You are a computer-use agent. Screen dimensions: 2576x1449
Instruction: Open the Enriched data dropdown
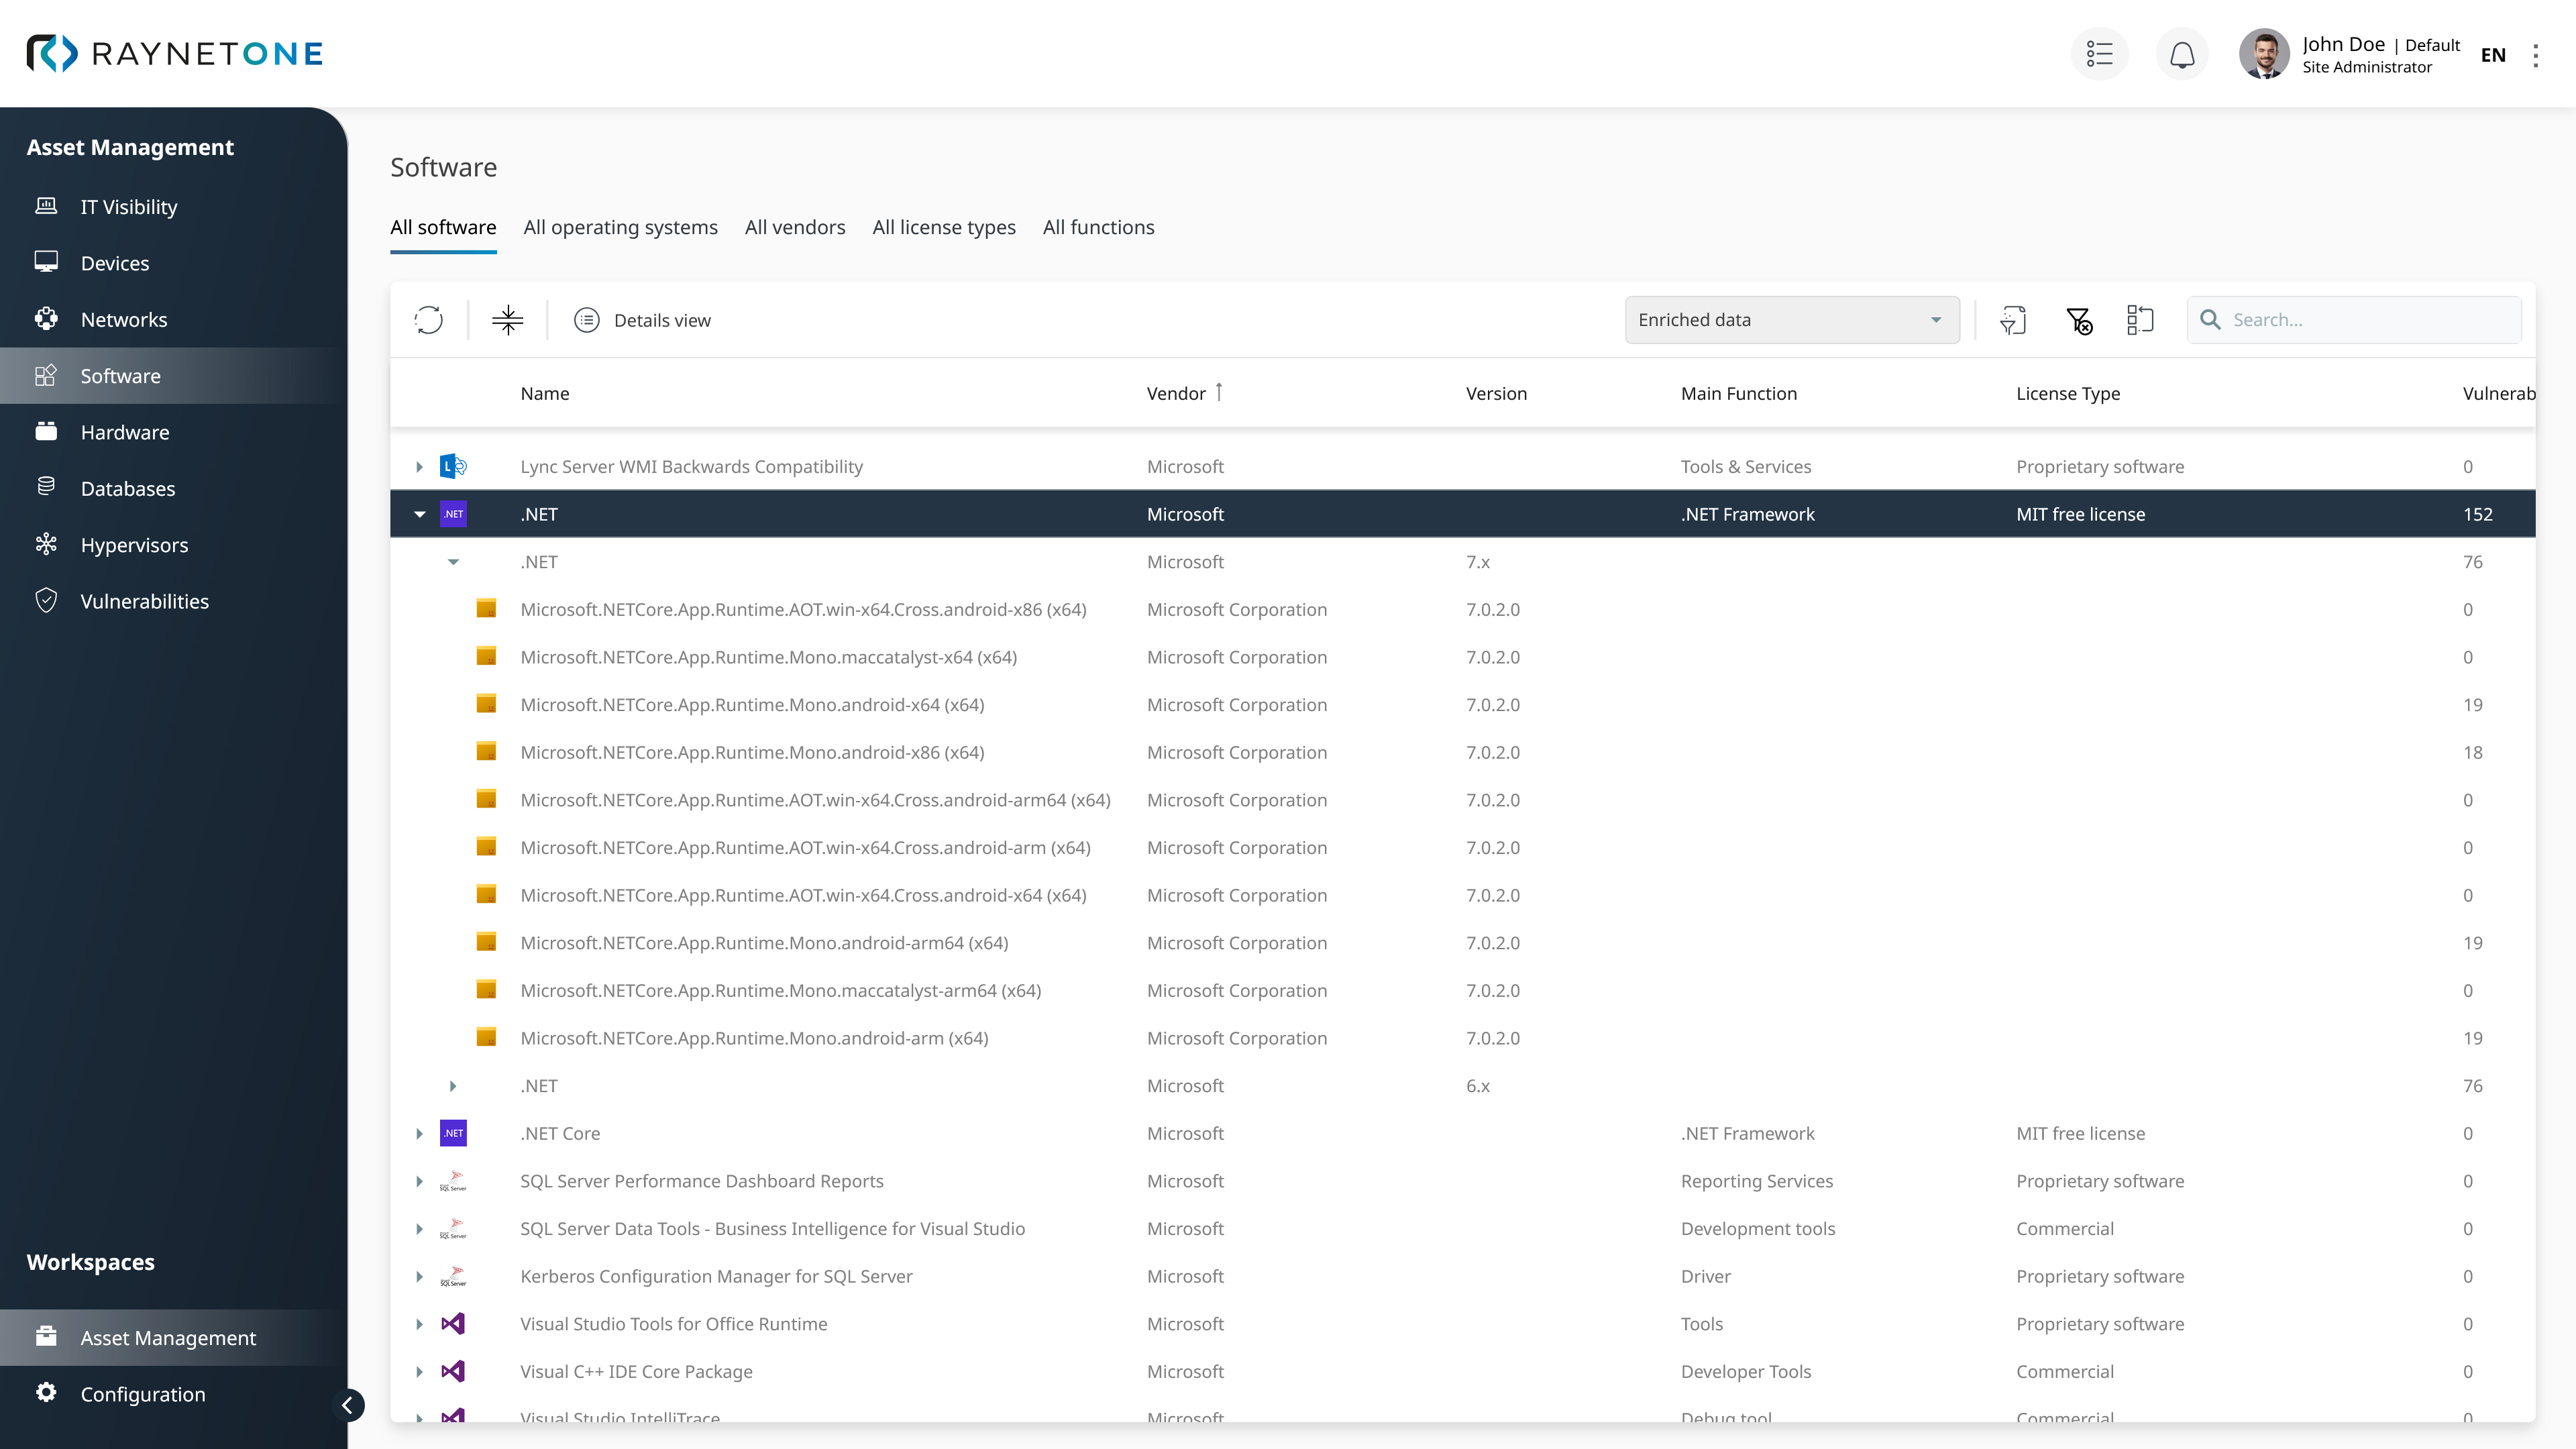(x=1791, y=320)
